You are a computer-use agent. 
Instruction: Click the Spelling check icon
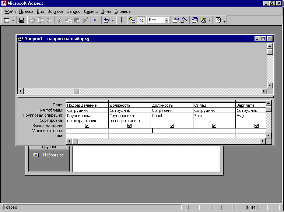pos(49,20)
